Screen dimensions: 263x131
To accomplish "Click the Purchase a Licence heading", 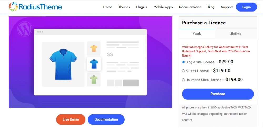I will [x=204, y=23].
